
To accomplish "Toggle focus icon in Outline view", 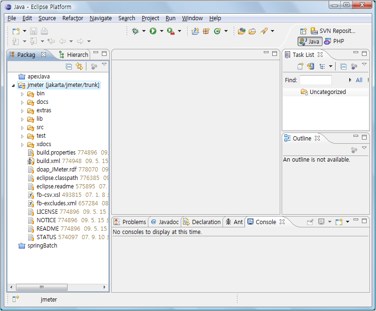I will click(354, 150).
